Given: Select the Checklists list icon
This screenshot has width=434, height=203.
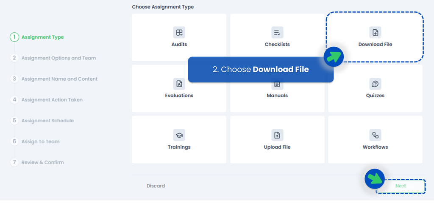Looking at the screenshot, I should (277, 33).
